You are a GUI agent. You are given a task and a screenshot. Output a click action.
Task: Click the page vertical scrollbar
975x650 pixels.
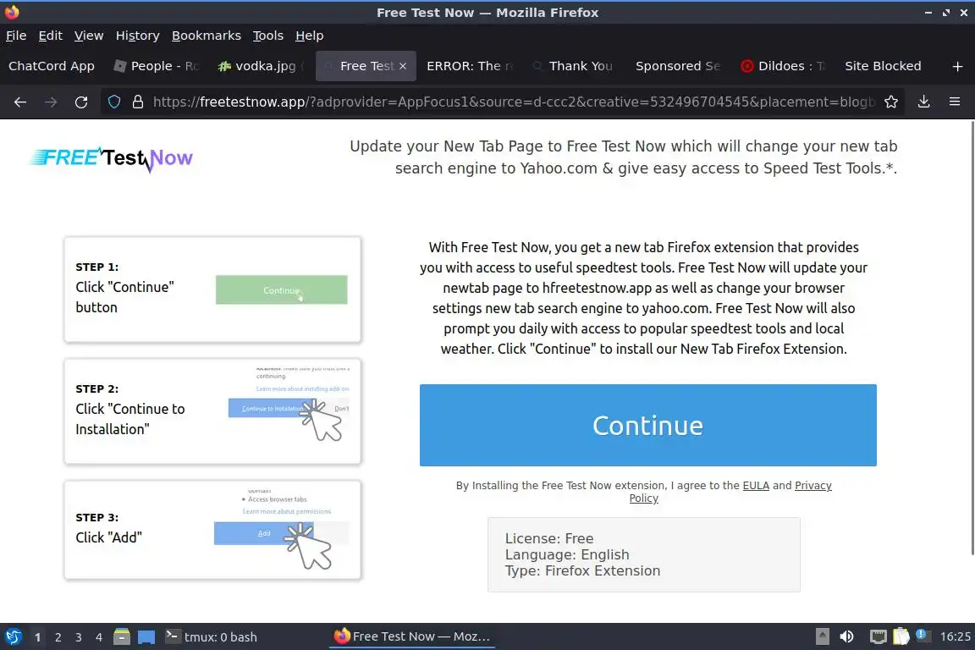pyautogui.click(x=972, y=337)
